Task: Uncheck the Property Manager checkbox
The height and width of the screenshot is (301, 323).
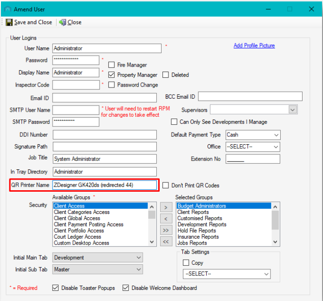Action: (x=111, y=75)
